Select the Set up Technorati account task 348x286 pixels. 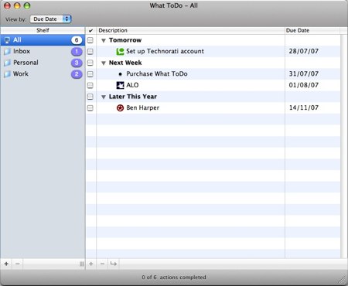click(x=165, y=51)
